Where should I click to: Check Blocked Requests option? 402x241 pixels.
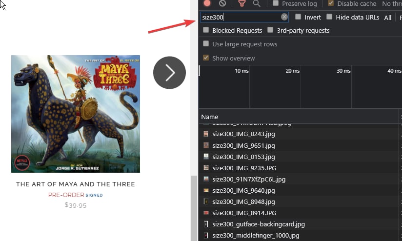click(206, 30)
